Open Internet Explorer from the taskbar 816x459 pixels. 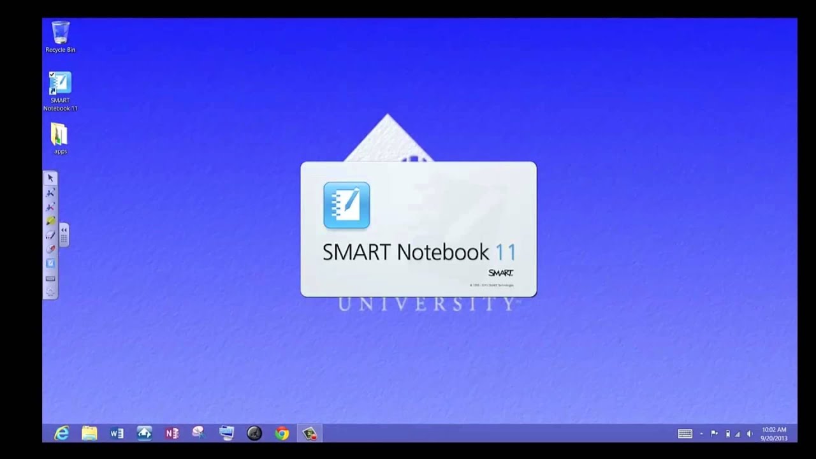point(61,433)
